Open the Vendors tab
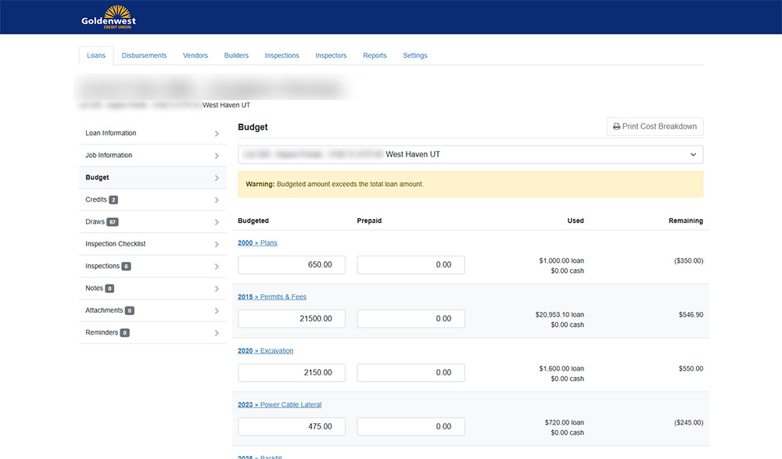Screen dimensions: 782x459 pyautogui.click(x=195, y=56)
